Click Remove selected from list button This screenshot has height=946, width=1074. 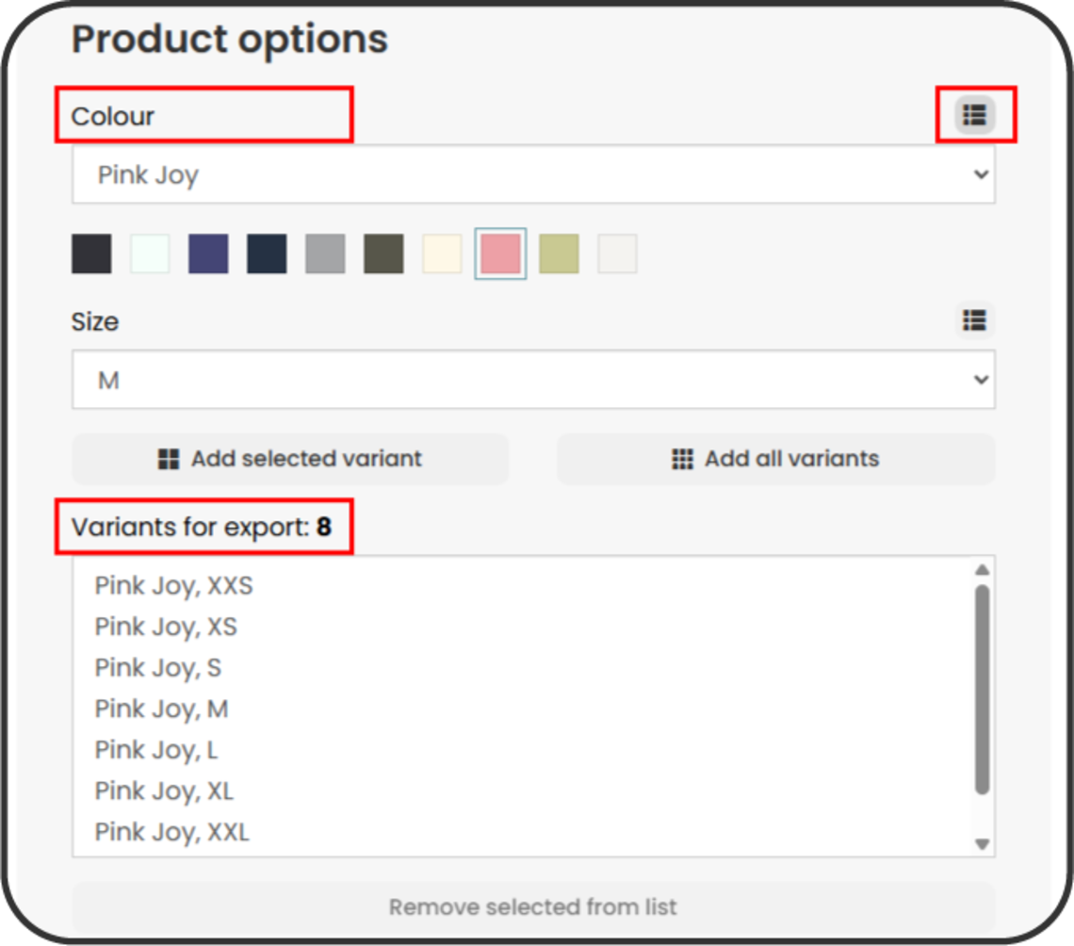point(533,907)
